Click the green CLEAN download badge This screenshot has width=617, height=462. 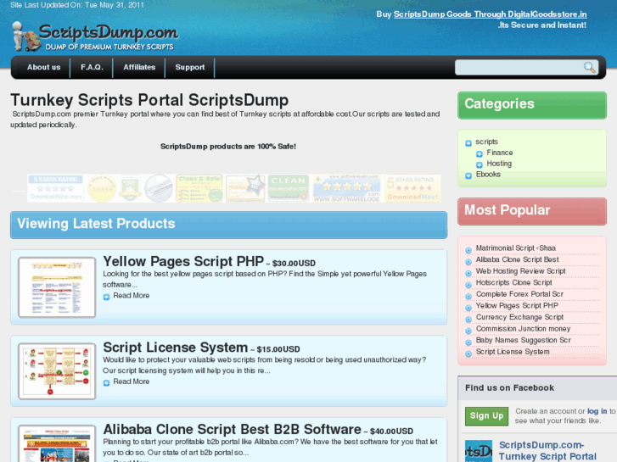(x=288, y=188)
